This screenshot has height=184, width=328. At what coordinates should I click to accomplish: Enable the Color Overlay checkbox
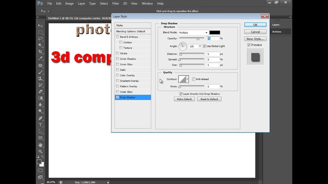pyautogui.click(x=118, y=75)
